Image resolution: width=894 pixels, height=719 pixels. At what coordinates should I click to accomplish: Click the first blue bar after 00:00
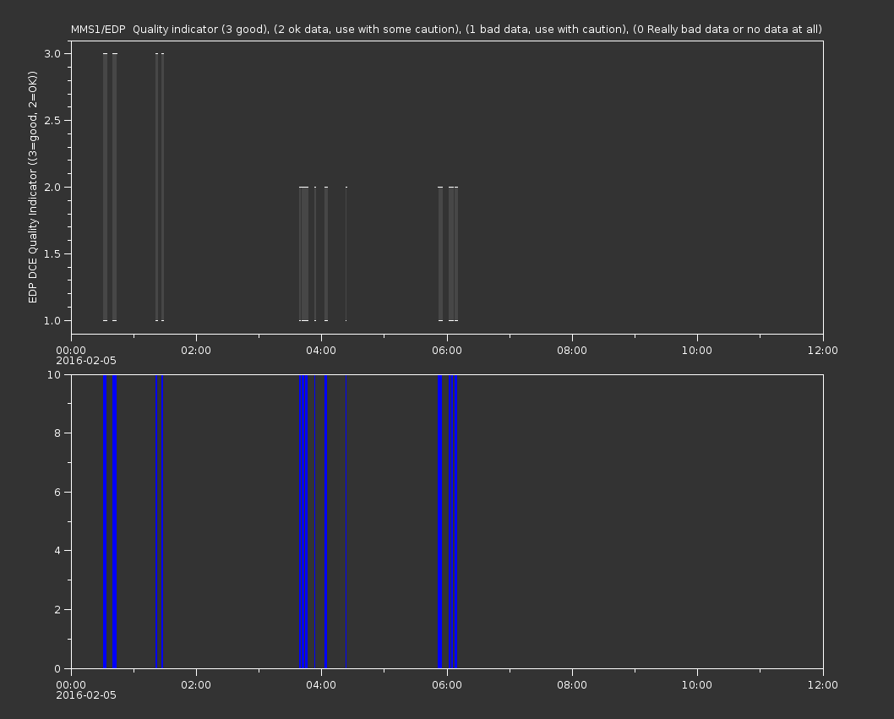pos(105,521)
